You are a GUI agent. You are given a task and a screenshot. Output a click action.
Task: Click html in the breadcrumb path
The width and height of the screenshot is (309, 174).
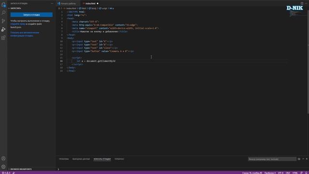[83, 9]
